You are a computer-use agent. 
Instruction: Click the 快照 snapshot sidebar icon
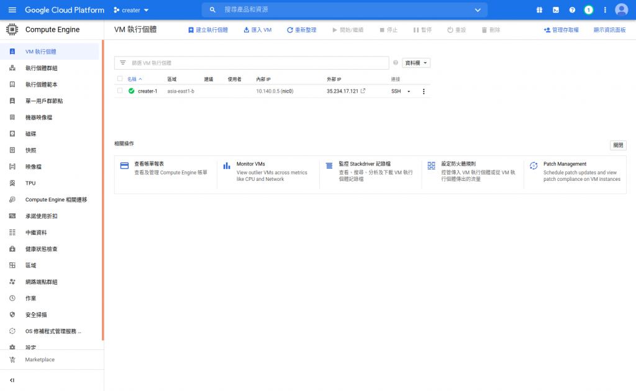(12, 150)
